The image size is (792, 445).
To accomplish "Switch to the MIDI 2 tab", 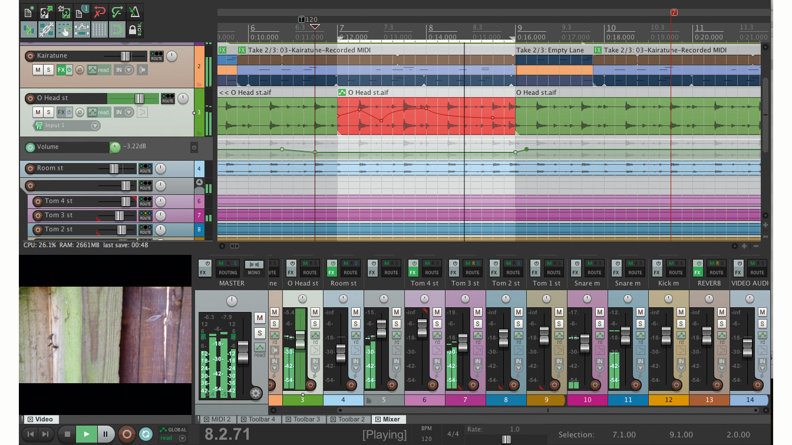I will click(220, 420).
